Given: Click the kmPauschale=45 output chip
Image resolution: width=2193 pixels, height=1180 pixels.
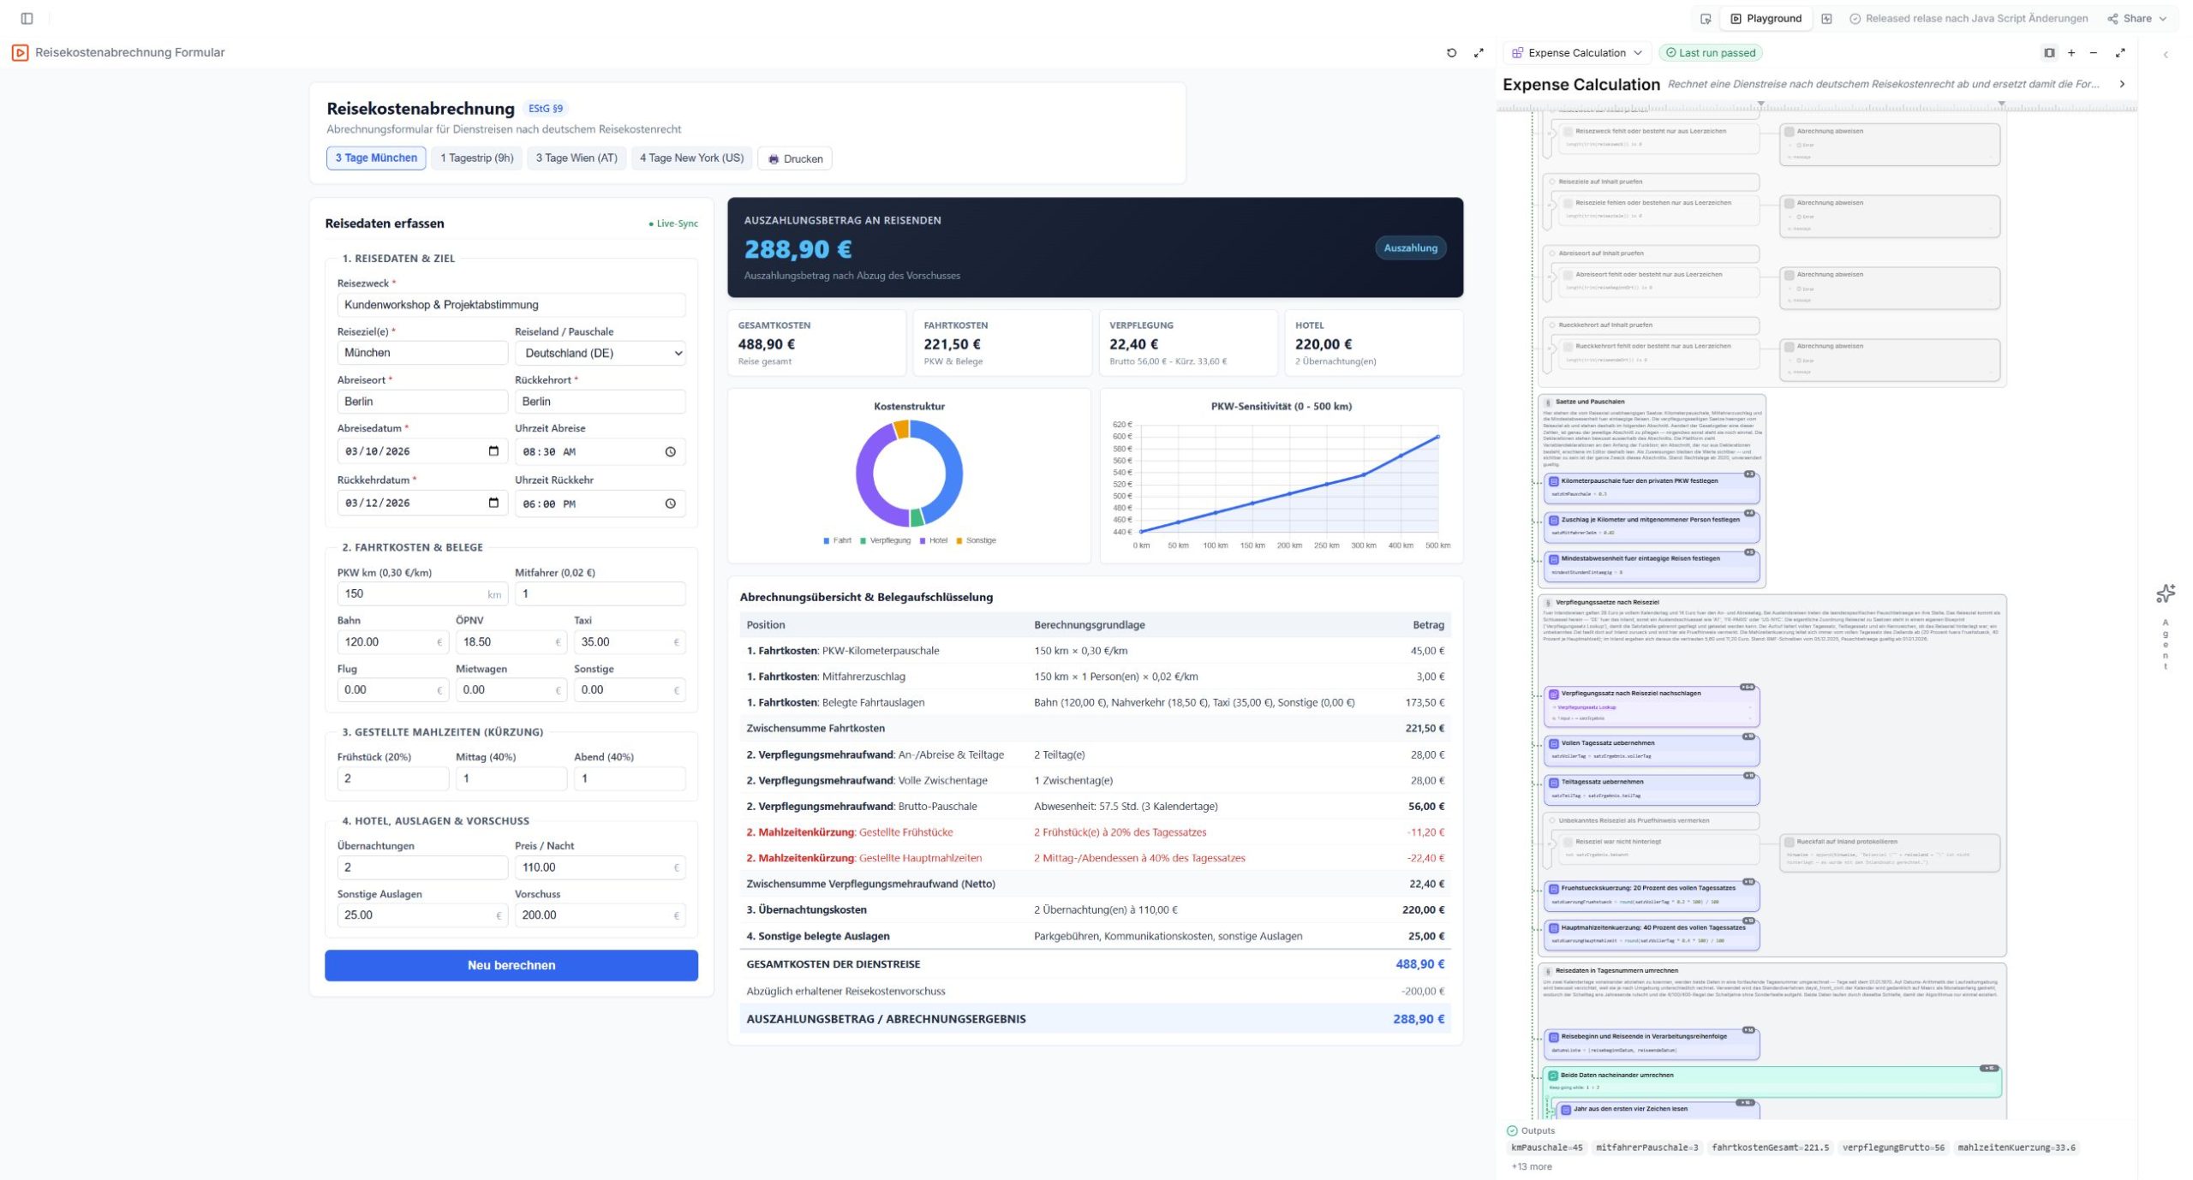Looking at the screenshot, I should (x=1546, y=1147).
